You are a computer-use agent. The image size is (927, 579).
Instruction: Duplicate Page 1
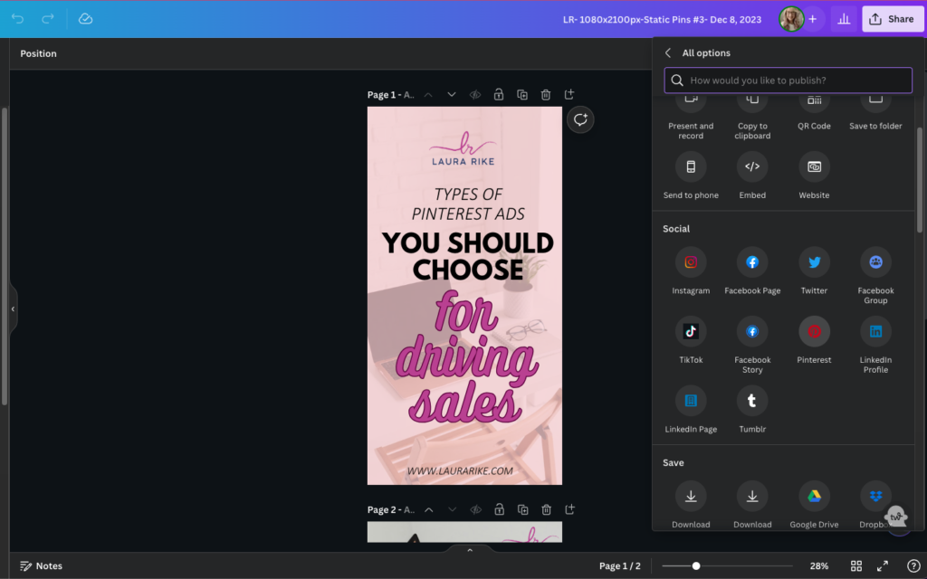point(522,94)
